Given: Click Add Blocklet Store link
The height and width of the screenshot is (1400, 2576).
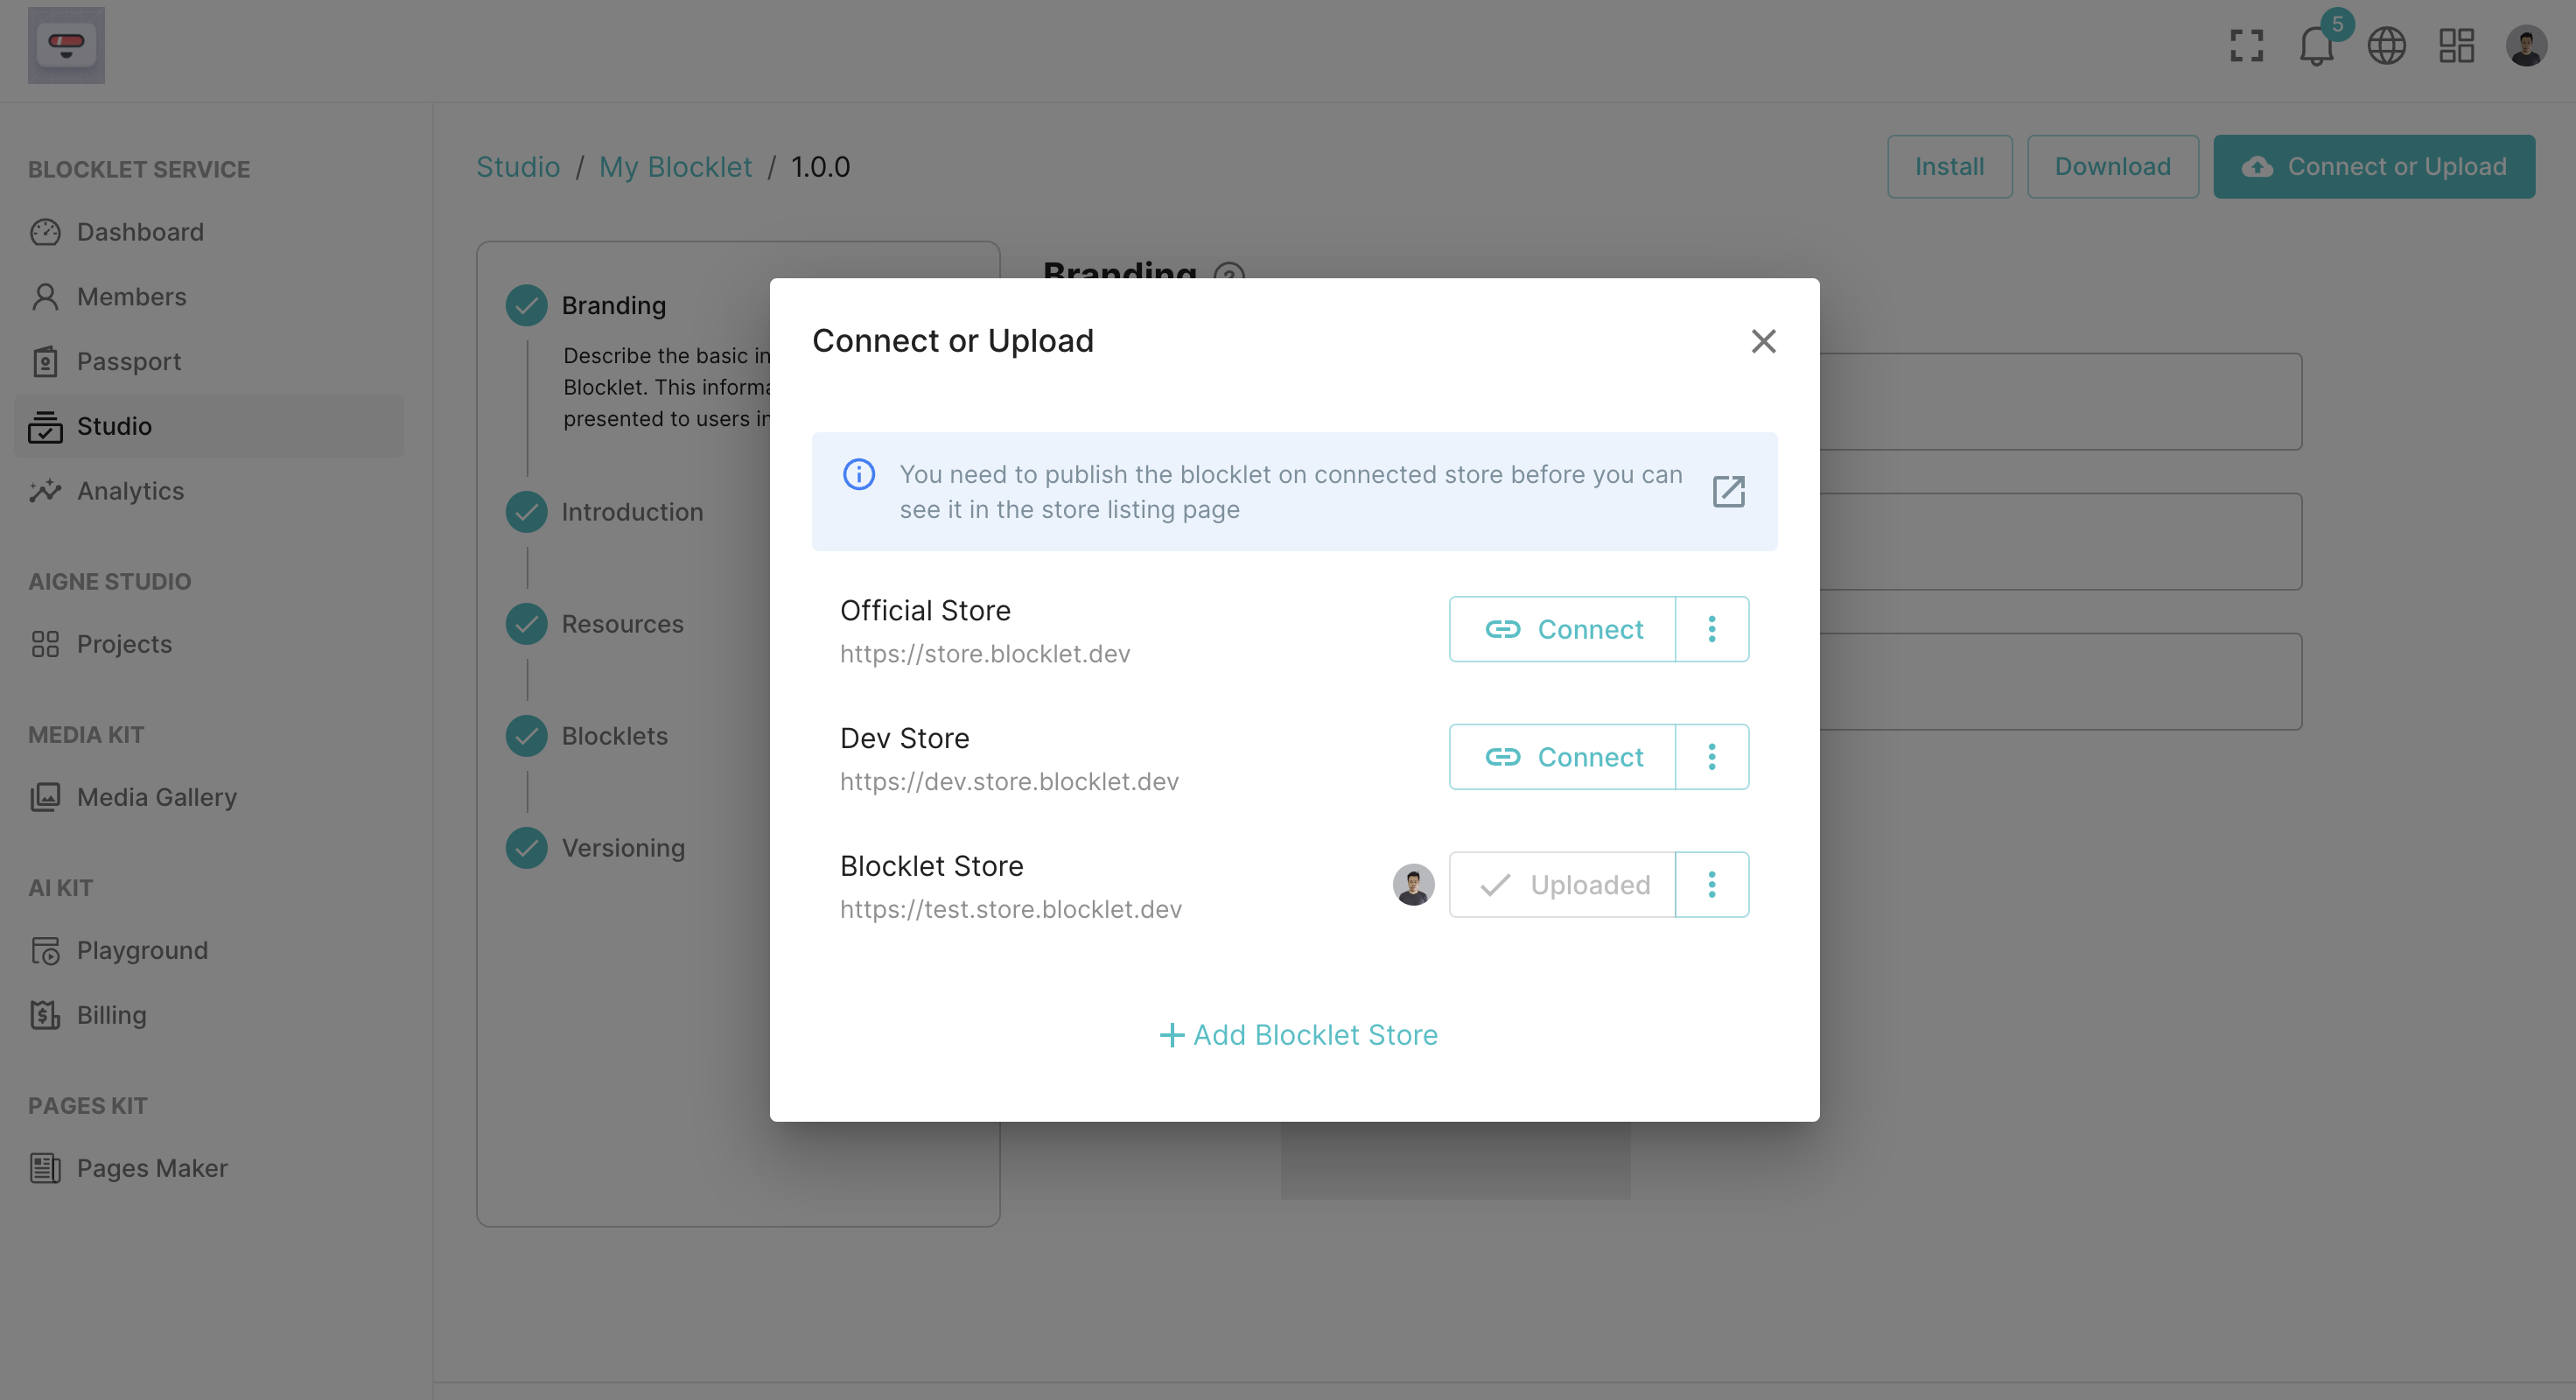Looking at the screenshot, I should click(1297, 1035).
